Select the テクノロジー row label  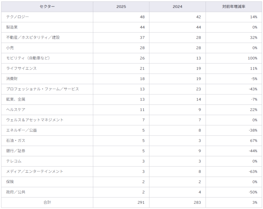[47, 17]
